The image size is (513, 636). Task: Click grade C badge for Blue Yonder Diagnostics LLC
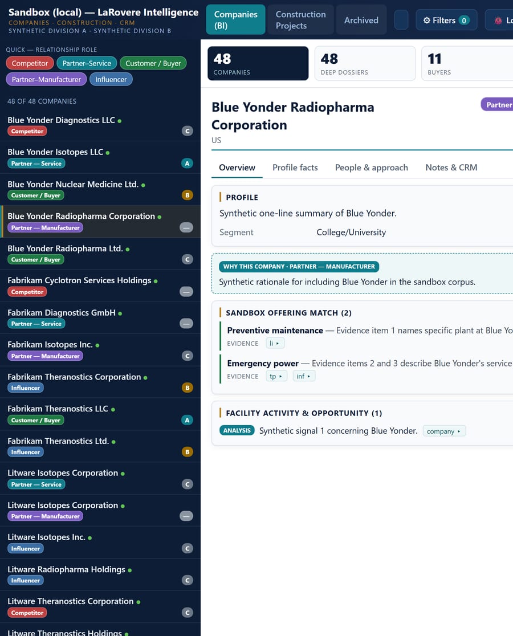[187, 131]
